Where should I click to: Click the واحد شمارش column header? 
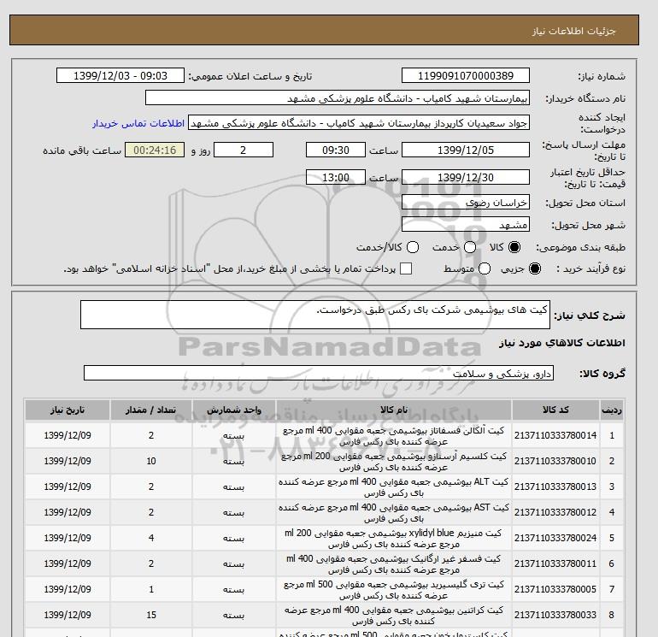tap(234, 410)
